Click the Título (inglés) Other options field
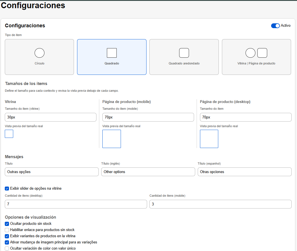Screen dimensions: 297x251 [148, 172]
